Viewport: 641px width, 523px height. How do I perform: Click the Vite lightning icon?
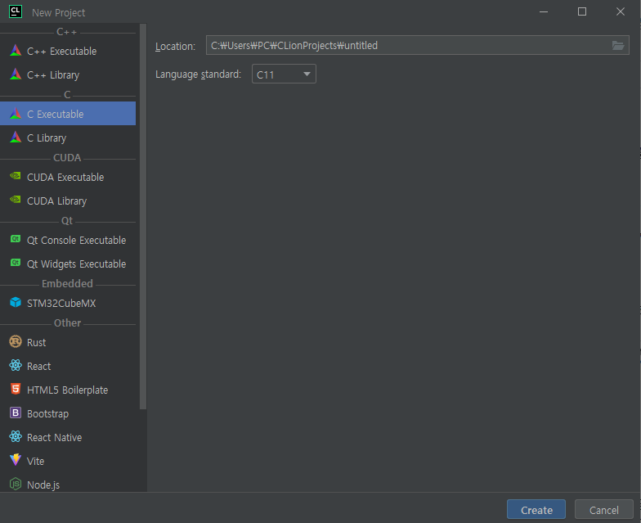(x=16, y=460)
